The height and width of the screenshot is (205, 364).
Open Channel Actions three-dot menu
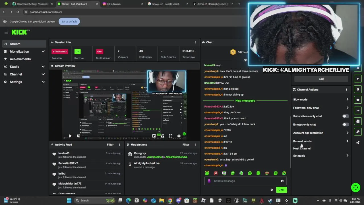[346, 89]
